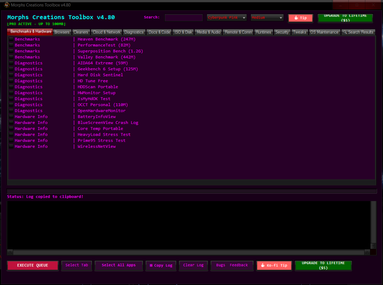Click the log's horizontal scrollbar right arrow
The image size is (383, 285).
367,252
